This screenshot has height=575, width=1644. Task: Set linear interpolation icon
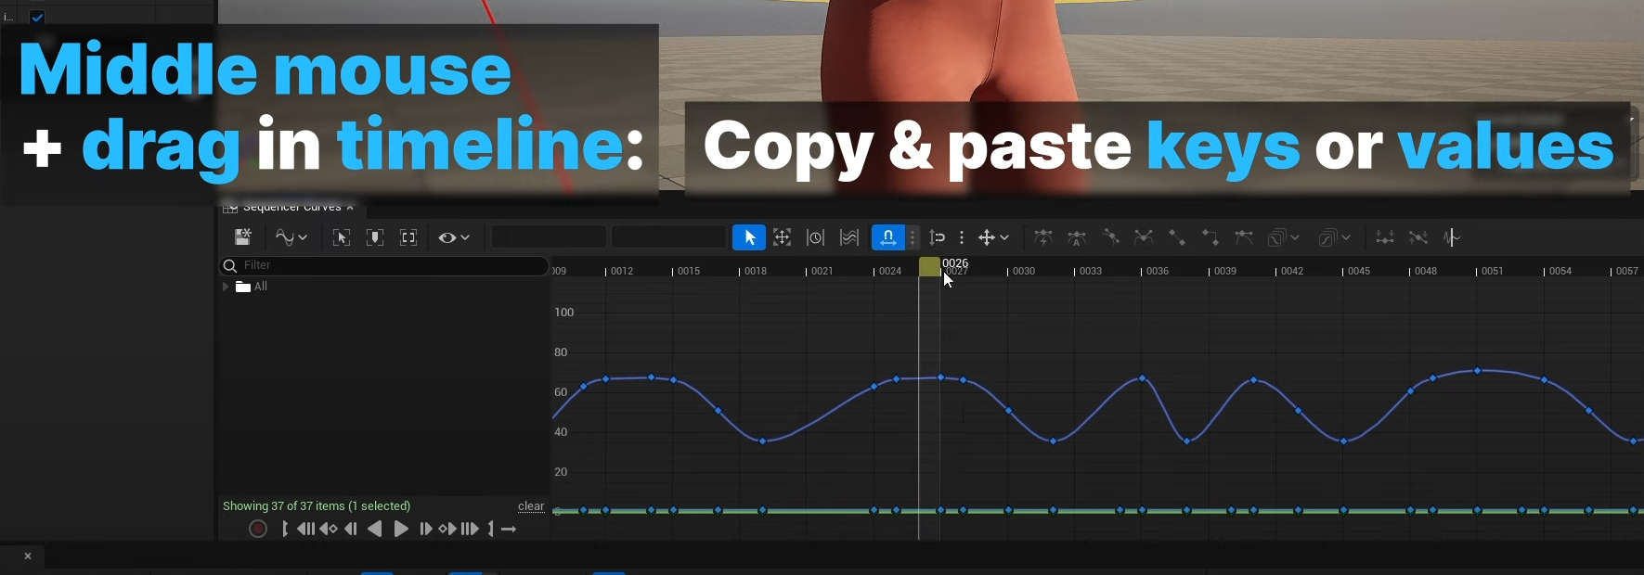coord(1177,237)
